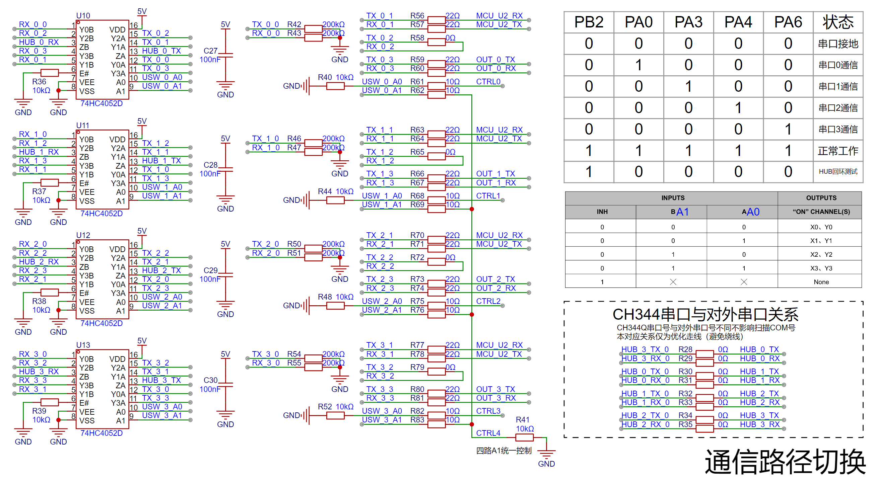Viewport: 874px width, 480px height.
Task: Select the OUT_1_RX net label
Action: point(496,183)
